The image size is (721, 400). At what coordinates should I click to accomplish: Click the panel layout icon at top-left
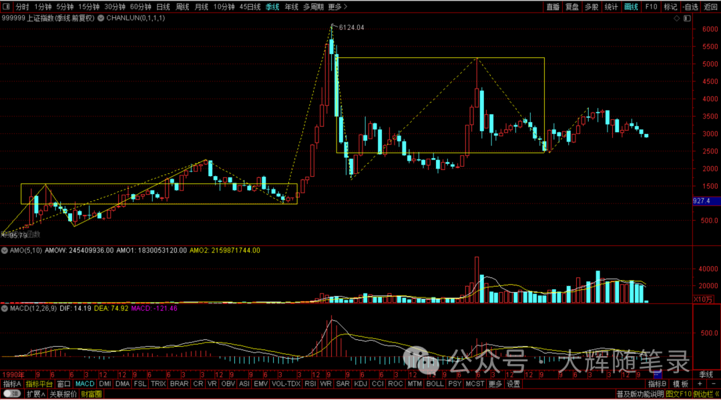click(5, 7)
